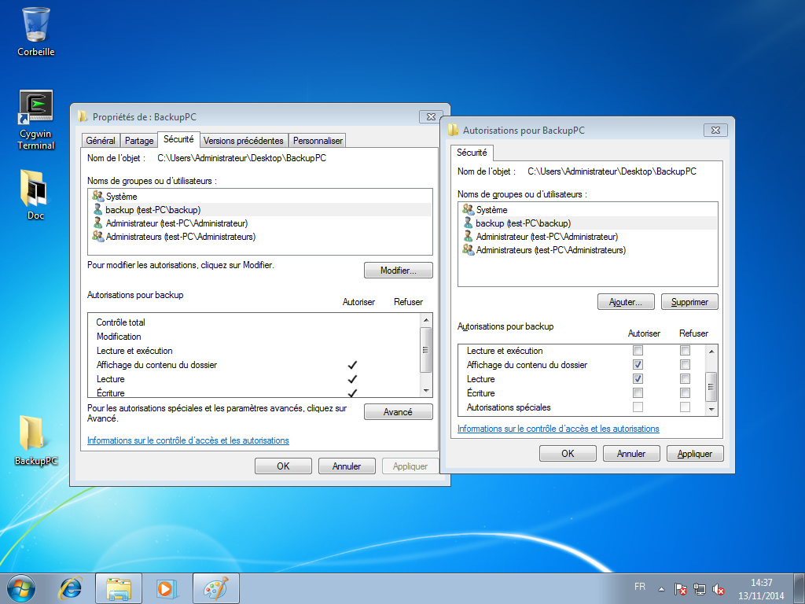The width and height of the screenshot is (805, 604).
Task: Click the Ajouter... button
Action: tap(626, 302)
